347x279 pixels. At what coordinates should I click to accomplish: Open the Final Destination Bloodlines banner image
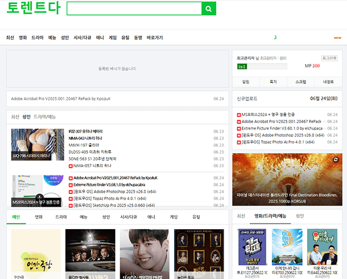pos(287,179)
